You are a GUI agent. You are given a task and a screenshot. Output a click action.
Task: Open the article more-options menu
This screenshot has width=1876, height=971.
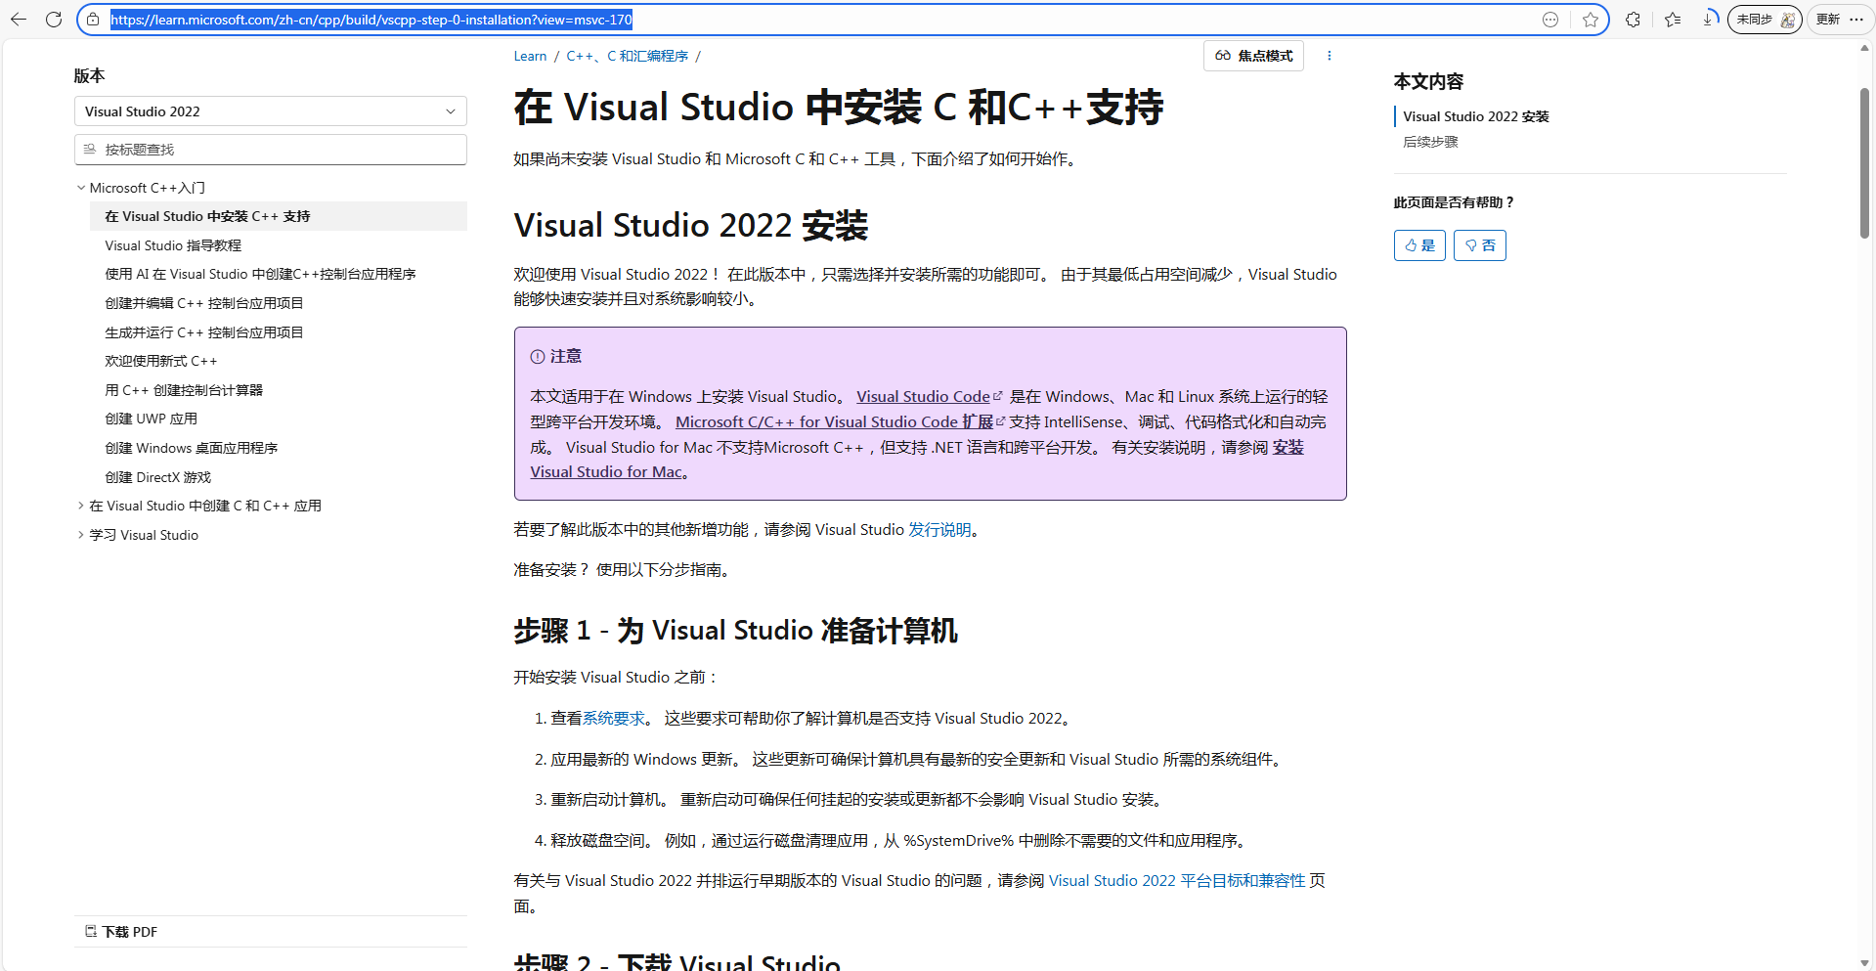(x=1330, y=56)
